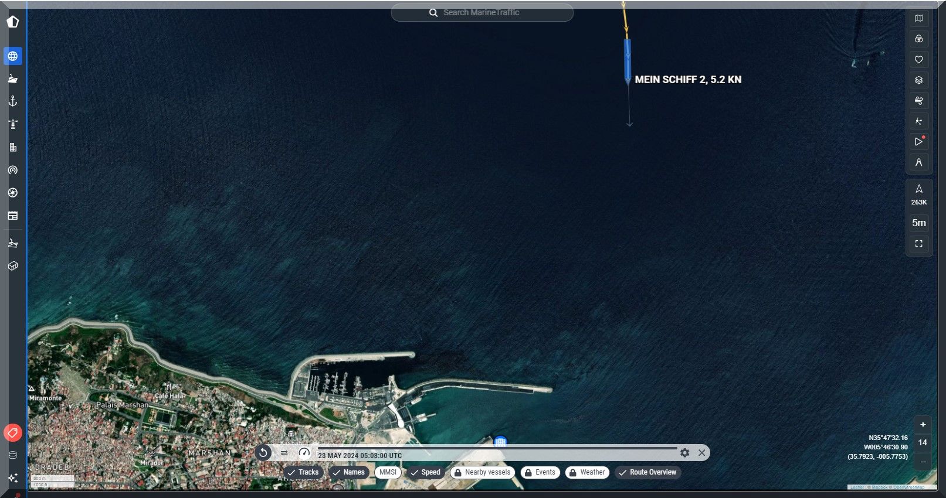Select the live map globe tab
Screen dimensions: 946x498
pos(13,56)
